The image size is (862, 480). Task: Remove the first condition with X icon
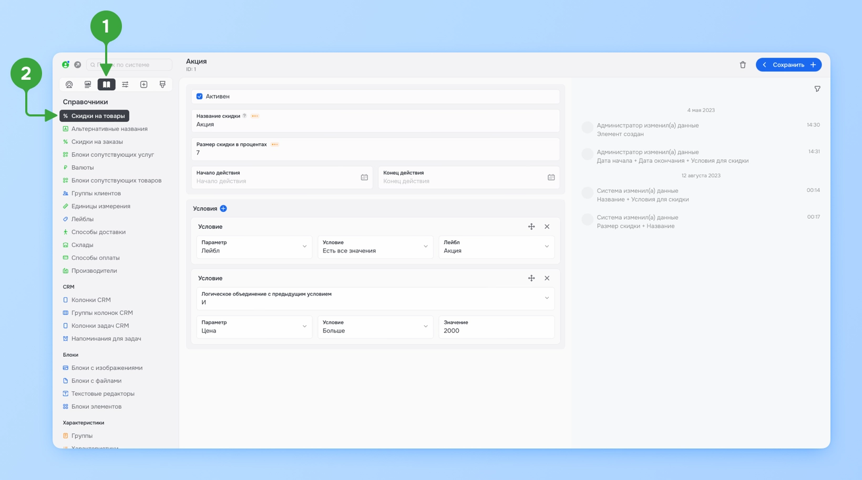pyautogui.click(x=547, y=227)
